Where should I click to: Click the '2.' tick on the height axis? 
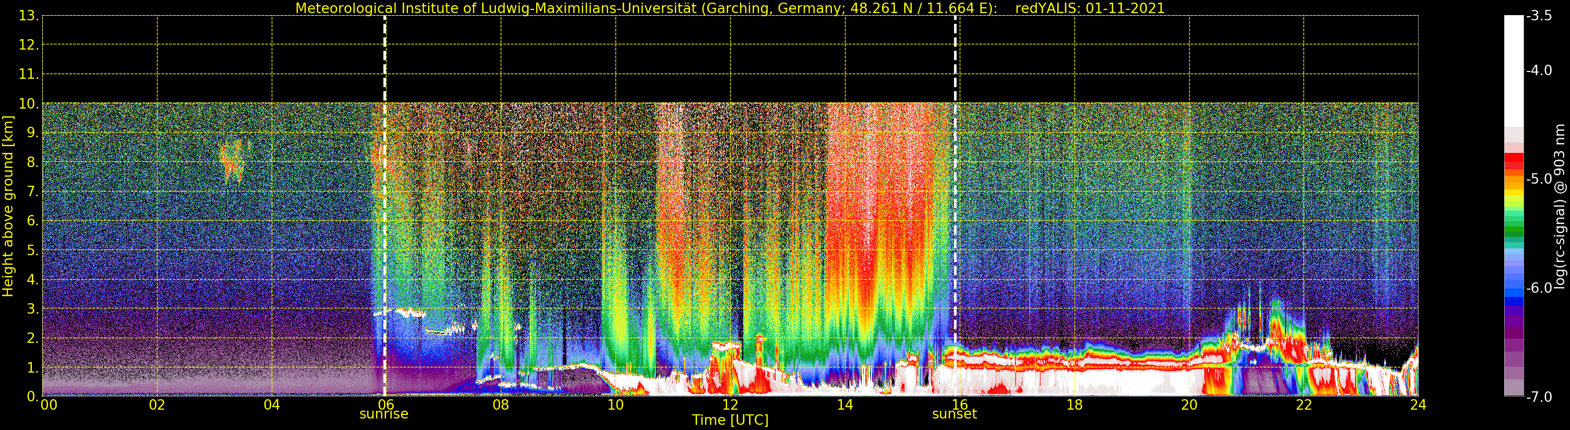33,339
